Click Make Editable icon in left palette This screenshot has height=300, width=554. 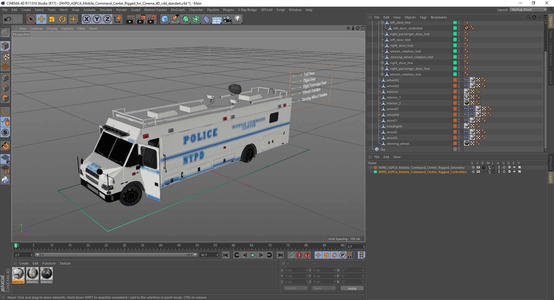point(5,33)
